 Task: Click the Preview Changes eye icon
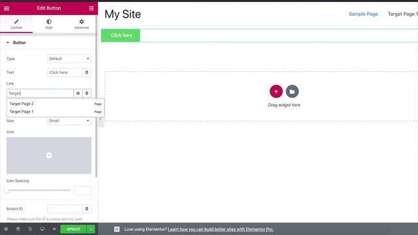54,229
